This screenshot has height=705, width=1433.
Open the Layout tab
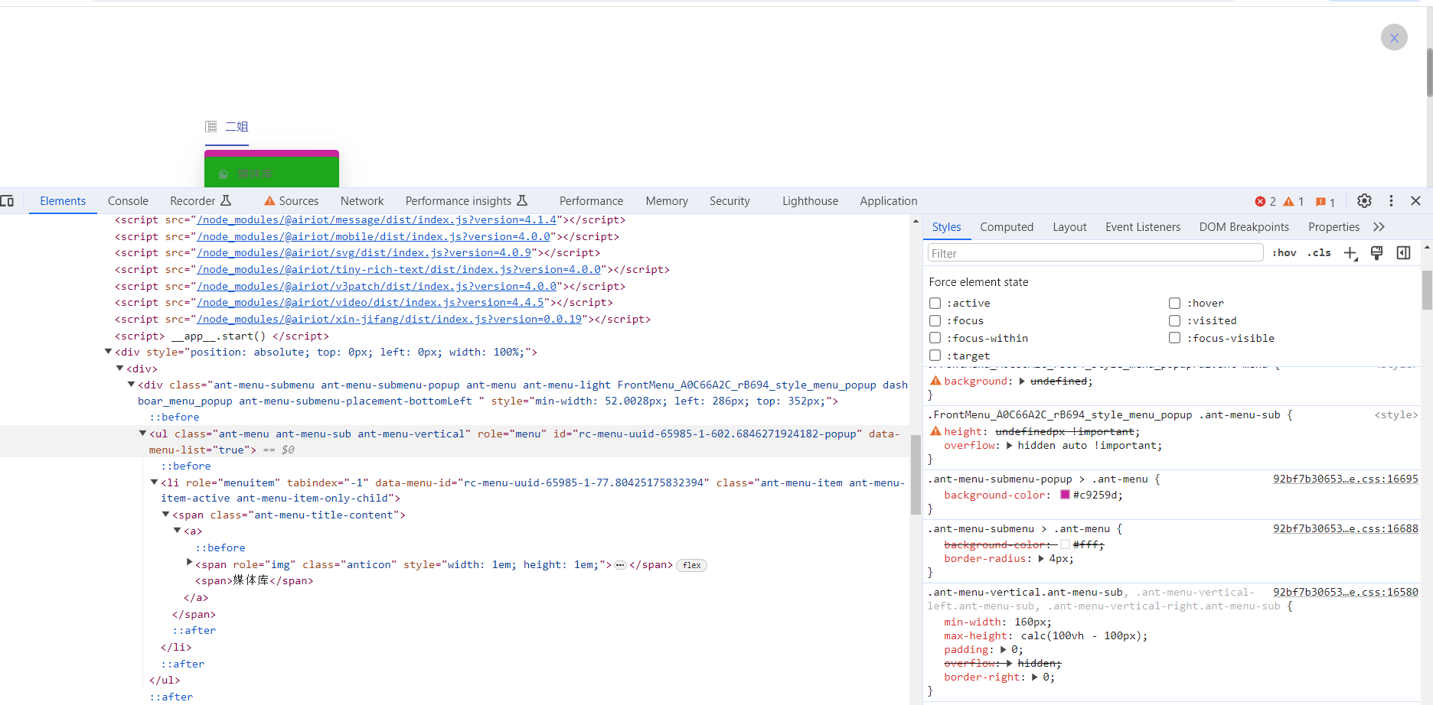pyautogui.click(x=1069, y=227)
